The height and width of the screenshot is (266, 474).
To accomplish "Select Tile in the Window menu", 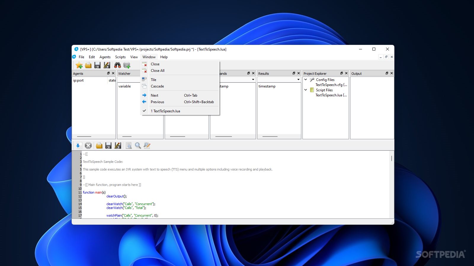I will (x=180, y=80).
